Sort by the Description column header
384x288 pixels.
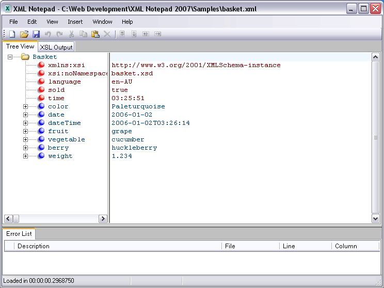[x=118, y=246]
